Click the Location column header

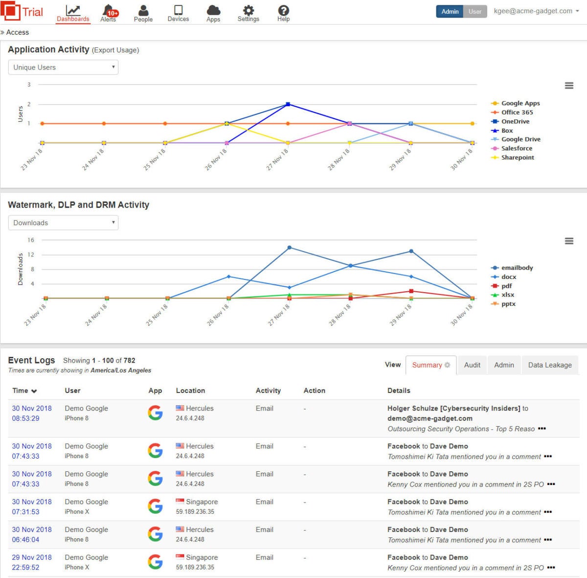(190, 391)
